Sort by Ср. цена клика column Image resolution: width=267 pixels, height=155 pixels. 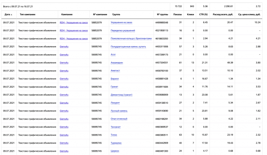tap(249, 14)
